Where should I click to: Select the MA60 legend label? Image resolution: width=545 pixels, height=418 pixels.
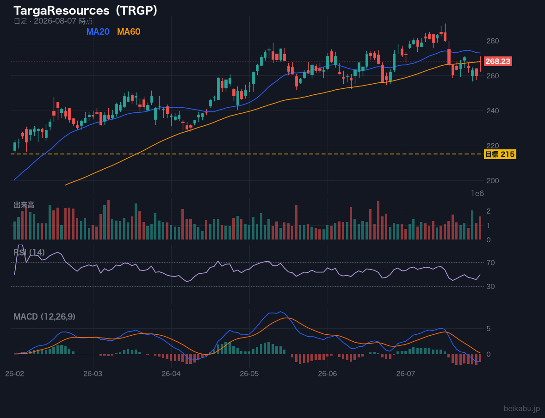(129, 31)
